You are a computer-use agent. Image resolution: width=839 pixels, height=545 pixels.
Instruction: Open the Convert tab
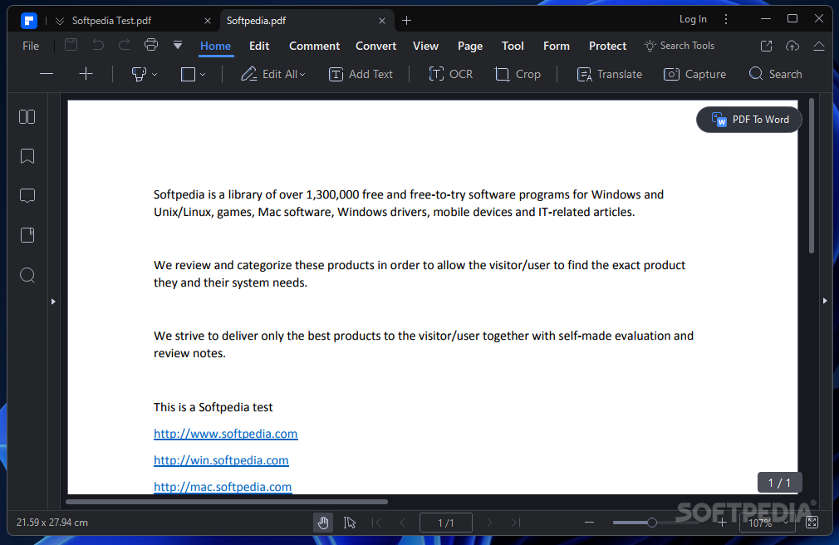coord(375,46)
